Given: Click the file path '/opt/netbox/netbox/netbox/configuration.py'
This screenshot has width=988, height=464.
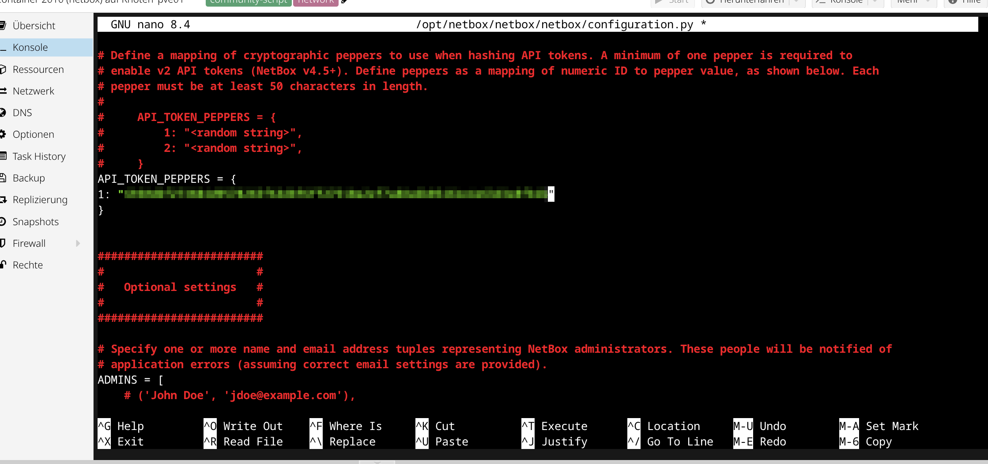Looking at the screenshot, I should (x=554, y=25).
